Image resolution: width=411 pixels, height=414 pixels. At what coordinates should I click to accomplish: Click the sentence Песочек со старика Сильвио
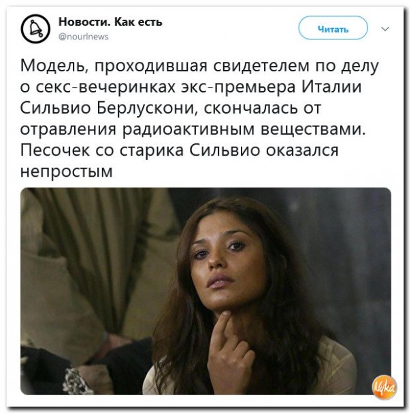coord(139,150)
